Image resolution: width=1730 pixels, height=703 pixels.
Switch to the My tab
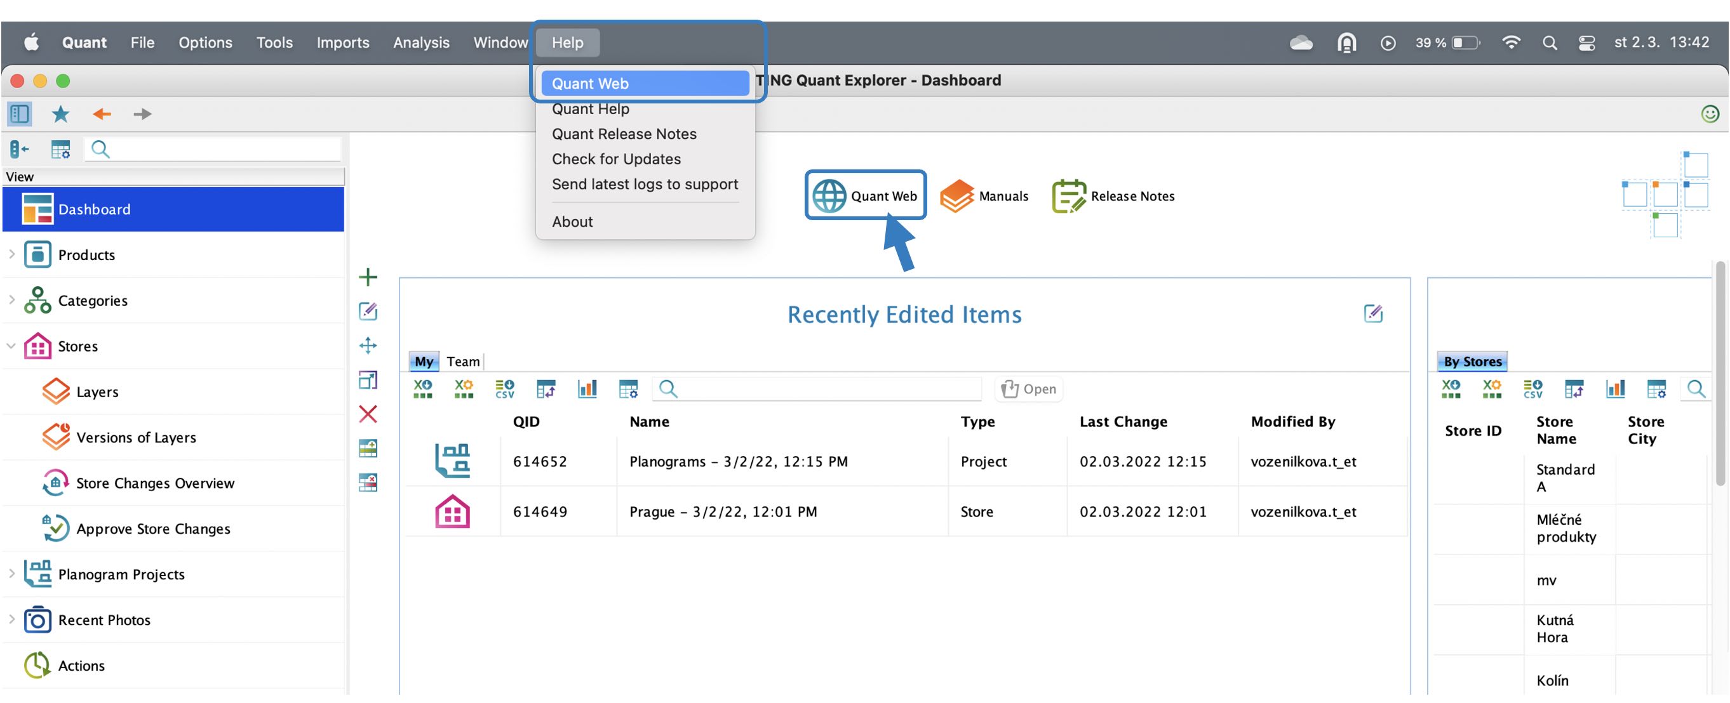(424, 362)
